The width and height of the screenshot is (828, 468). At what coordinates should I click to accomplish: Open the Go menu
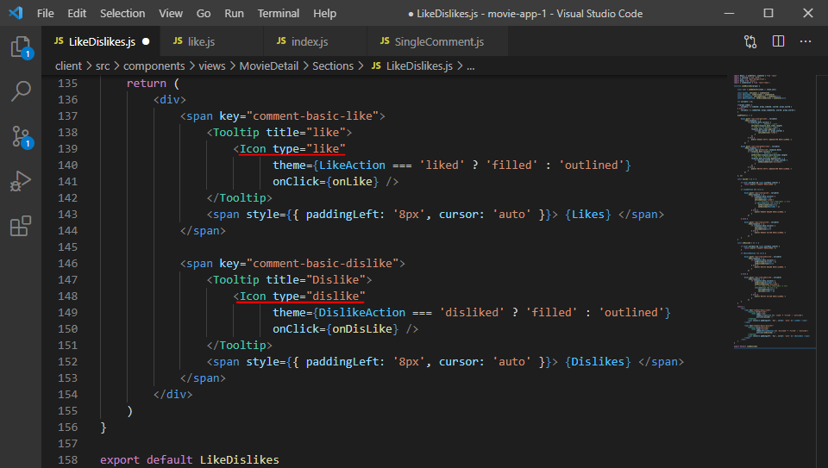[204, 13]
